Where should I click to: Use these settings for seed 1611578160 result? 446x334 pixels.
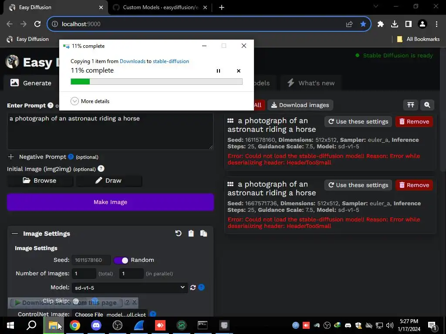(x=358, y=122)
